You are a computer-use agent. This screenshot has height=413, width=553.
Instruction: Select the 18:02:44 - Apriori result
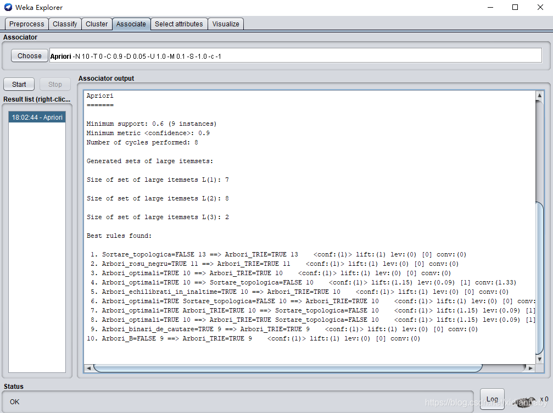point(37,117)
